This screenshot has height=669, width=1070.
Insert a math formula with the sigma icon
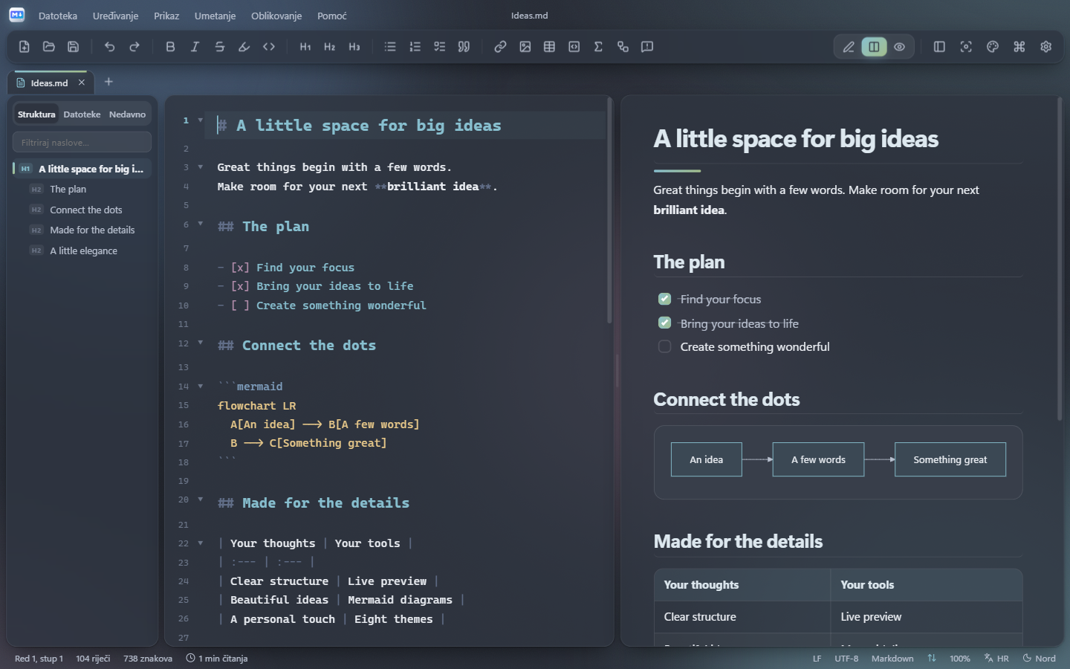pyautogui.click(x=598, y=47)
